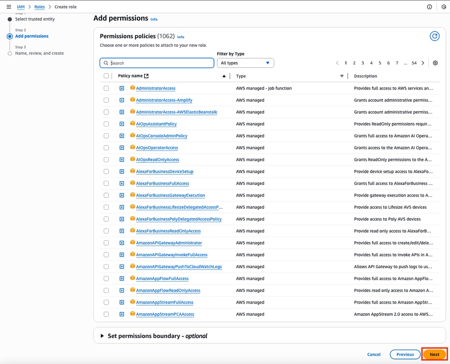Go to Select trusted entity step

[35, 19]
